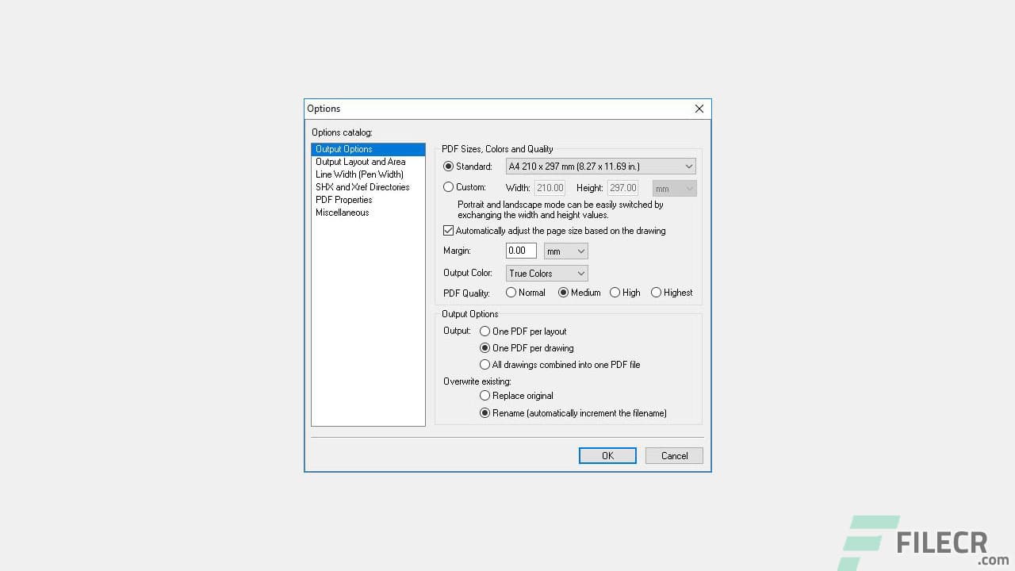Select the PDF Properties catalog entry
This screenshot has width=1015, height=571.
point(343,200)
